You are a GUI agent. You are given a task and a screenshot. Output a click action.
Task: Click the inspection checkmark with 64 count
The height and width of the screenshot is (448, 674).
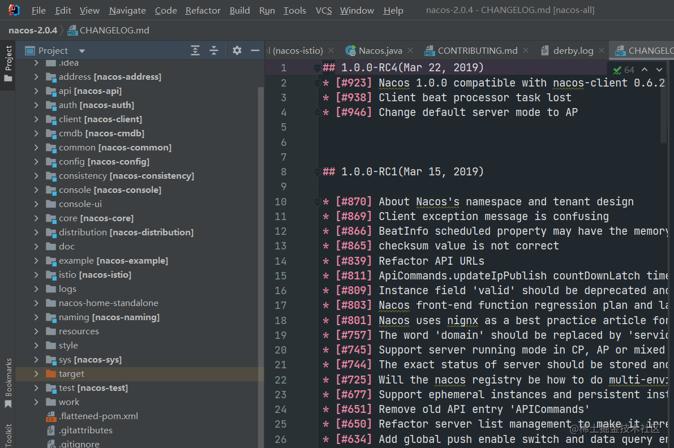623,70
